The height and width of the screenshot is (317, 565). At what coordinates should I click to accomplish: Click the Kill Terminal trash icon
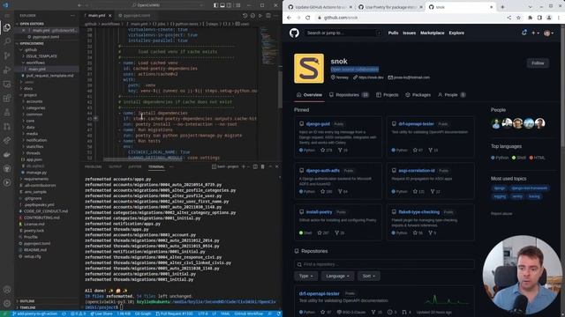coord(262,166)
